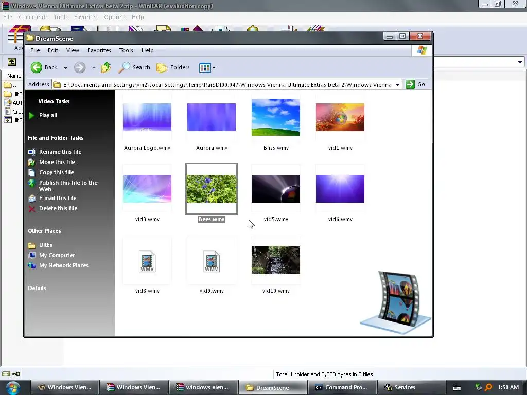Click the tray magnifier icon

coord(488,388)
